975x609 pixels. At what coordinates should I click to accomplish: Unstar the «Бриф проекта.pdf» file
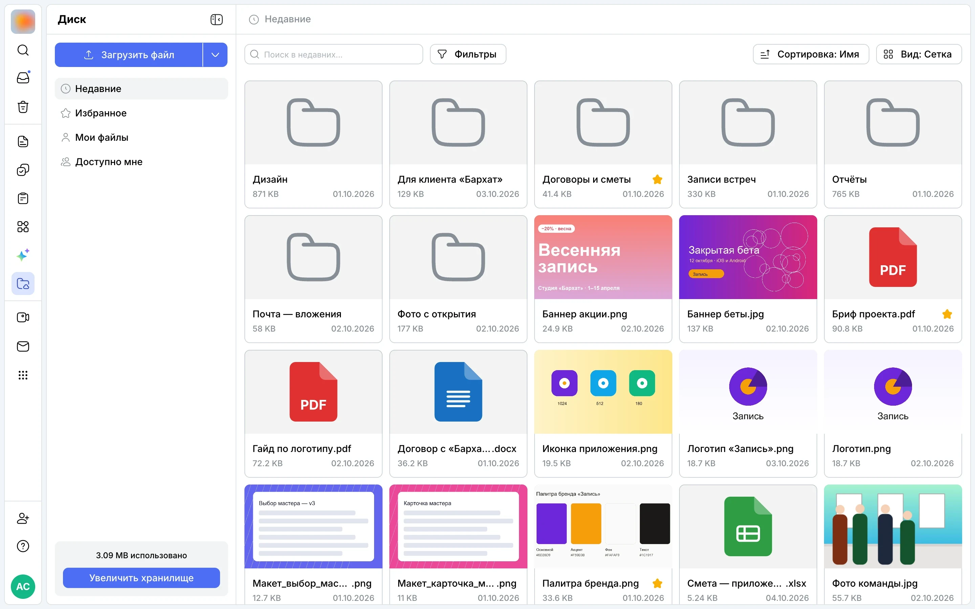(x=947, y=314)
